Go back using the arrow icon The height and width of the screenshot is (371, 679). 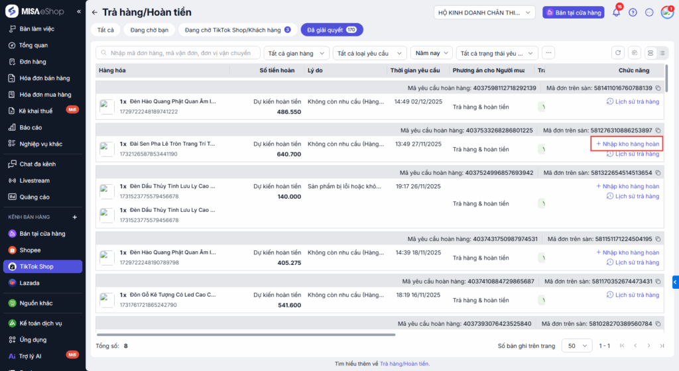point(95,13)
